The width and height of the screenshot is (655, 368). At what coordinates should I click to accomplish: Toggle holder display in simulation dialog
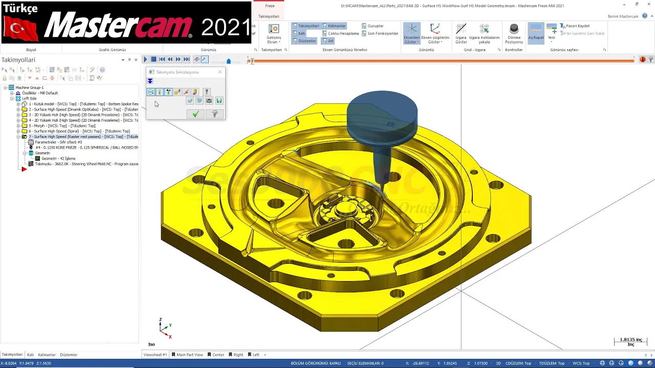click(168, 92)
